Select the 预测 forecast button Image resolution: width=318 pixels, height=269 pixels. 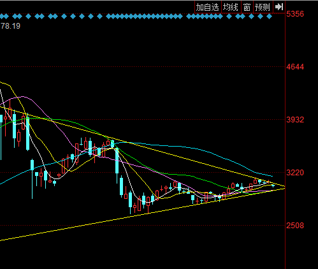click(x=263, y=7)
